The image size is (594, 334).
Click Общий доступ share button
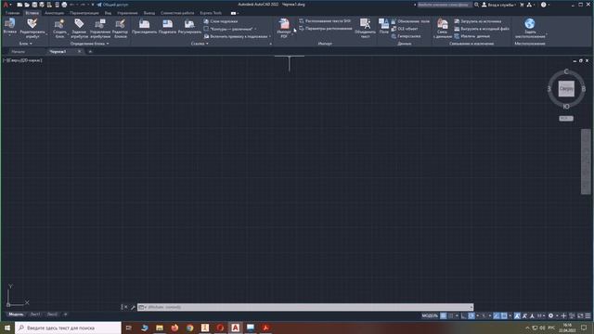click(112, 5)
